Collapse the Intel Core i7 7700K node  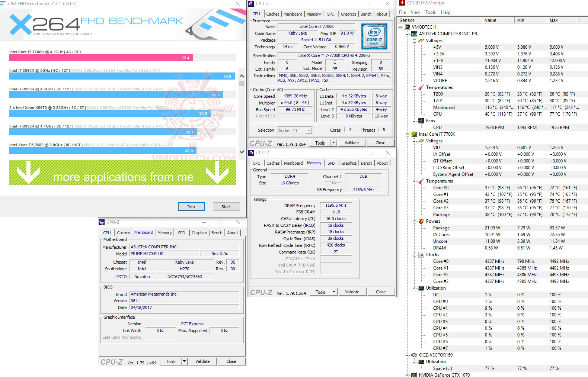click(408, 134)
